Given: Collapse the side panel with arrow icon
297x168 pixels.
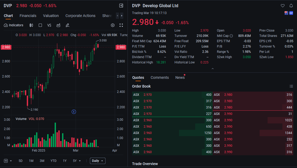Looking at the screenshot, I should click(121, 6).
